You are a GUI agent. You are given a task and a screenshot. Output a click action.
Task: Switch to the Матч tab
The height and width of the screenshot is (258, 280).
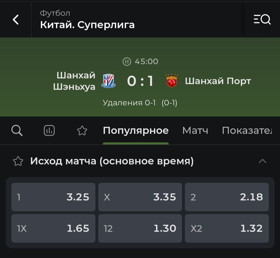pyautogui.click(x=195, y=131)
